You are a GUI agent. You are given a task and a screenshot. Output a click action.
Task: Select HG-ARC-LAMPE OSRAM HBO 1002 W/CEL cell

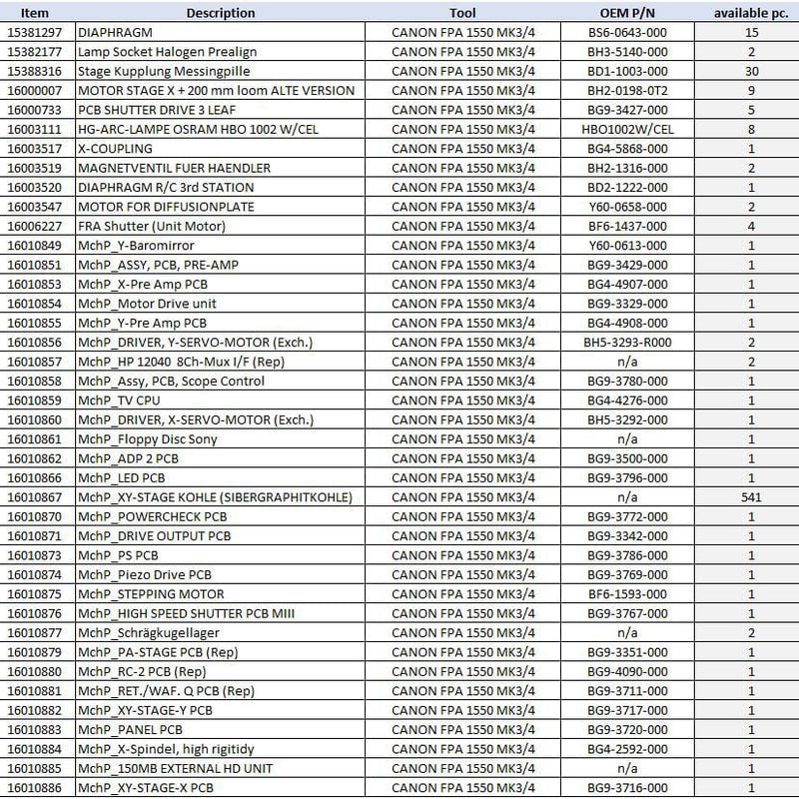coord(220,129)
